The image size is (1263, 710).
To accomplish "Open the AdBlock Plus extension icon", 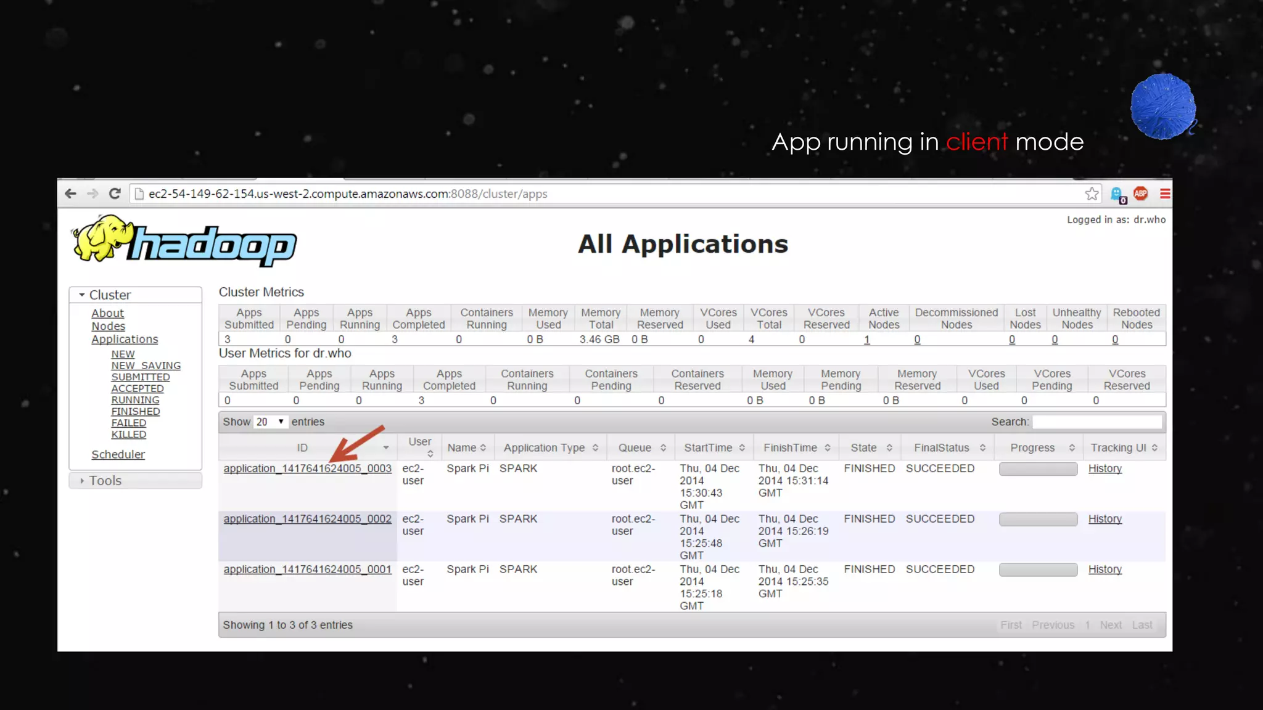I will point(1141,194).
